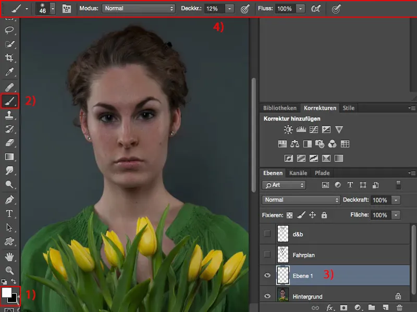The width and height of the screenshot is (417, 312).
Task: Select the Type tool
Action: [x=9, y=214]
